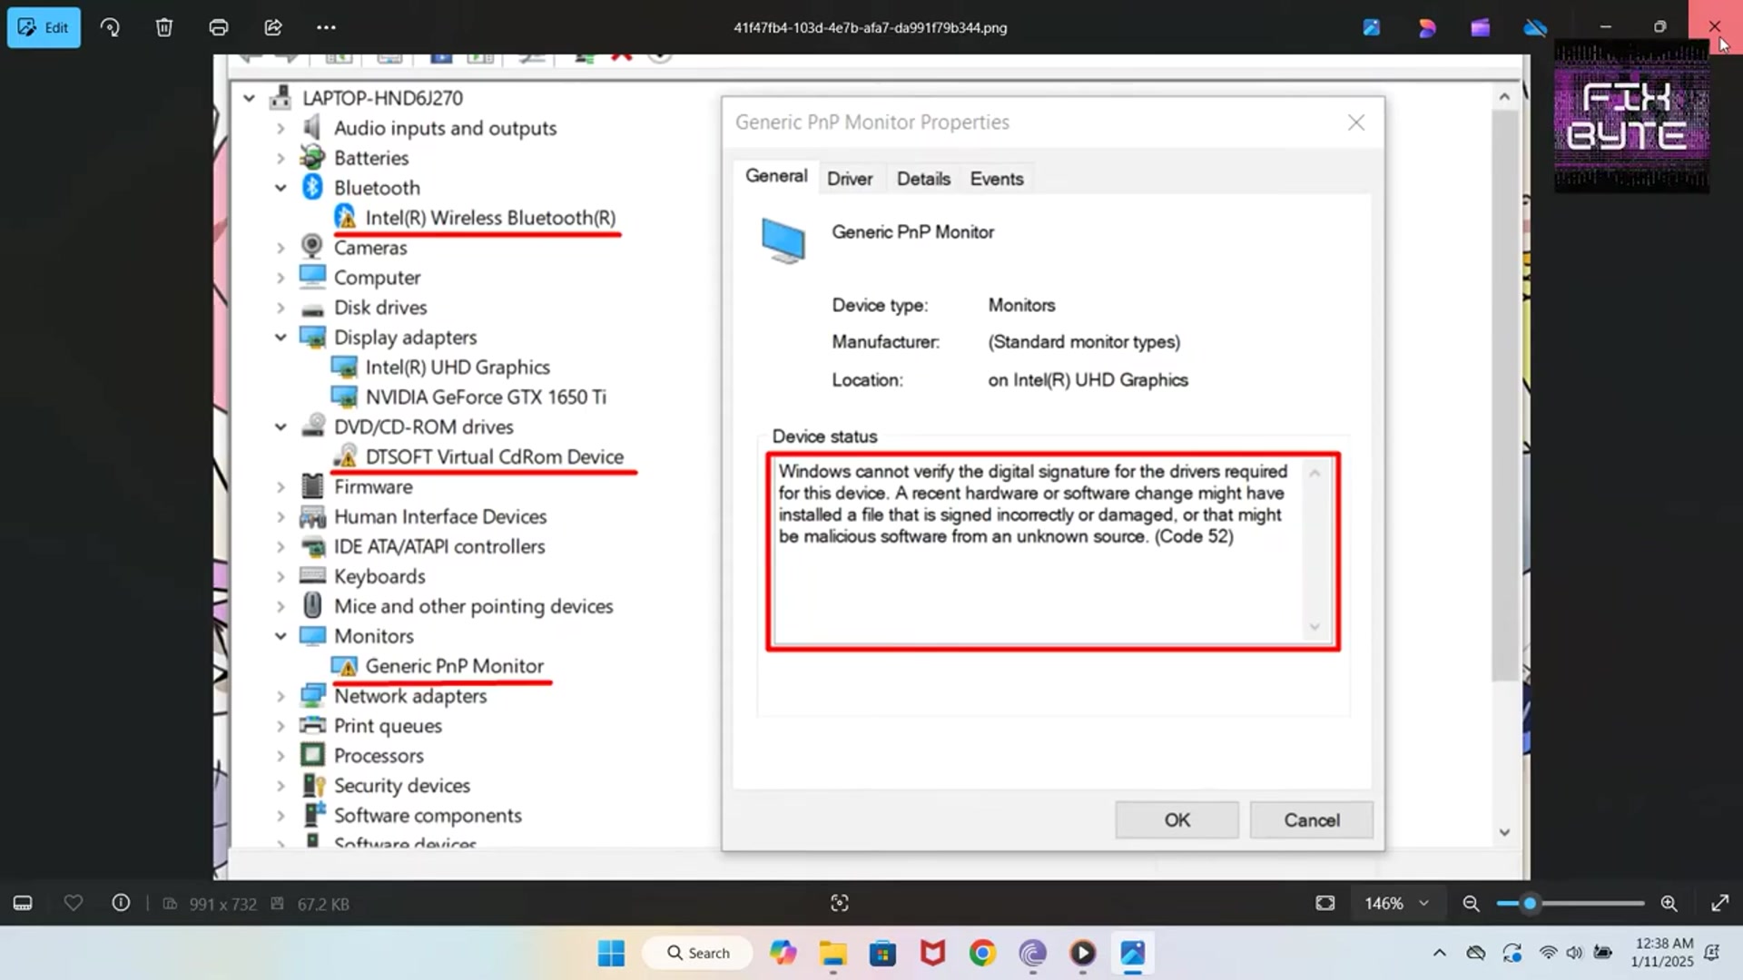Switch to the General tab
1743x980 pixels.
[x=776, y=176]
